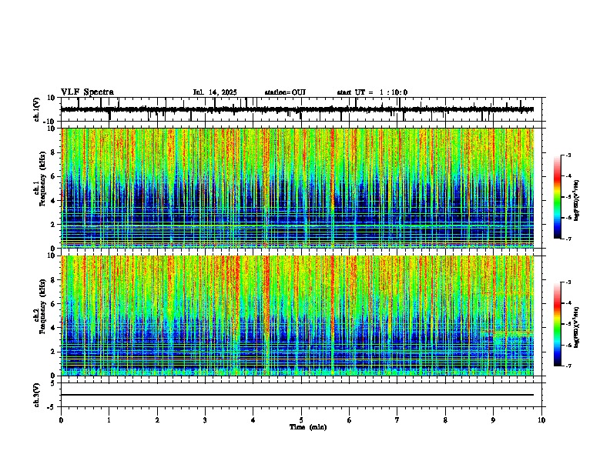Click the time axis tick label "8"
This screenshot has width=610, height=471.
coord(445,420)
